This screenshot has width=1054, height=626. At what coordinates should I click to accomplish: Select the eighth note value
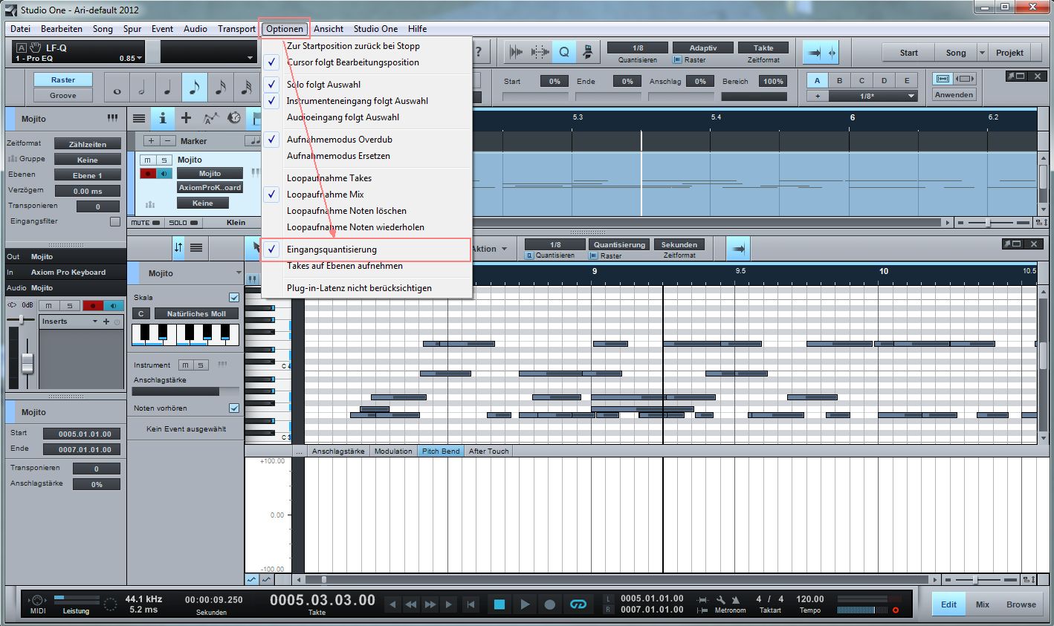tap(194, 88)
